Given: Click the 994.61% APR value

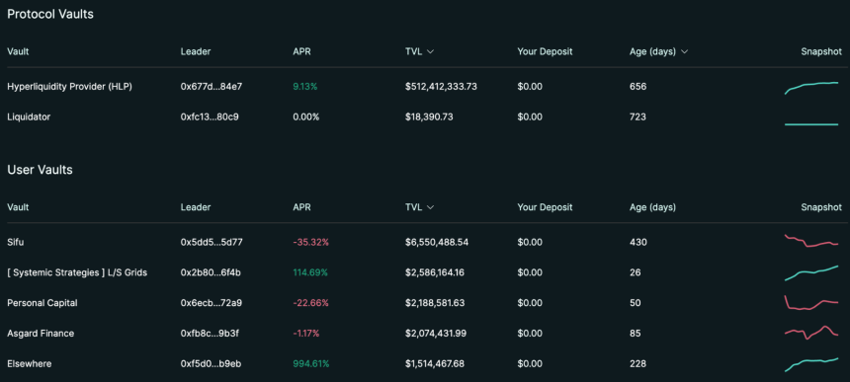Looking at the screenshot, I should (x=311, y=363).
